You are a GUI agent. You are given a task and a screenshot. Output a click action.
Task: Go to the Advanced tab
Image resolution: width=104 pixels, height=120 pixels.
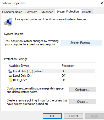(47, 12)
